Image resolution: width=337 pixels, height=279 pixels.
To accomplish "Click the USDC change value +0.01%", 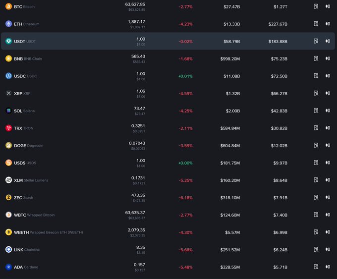I will (x=185, y=76).
